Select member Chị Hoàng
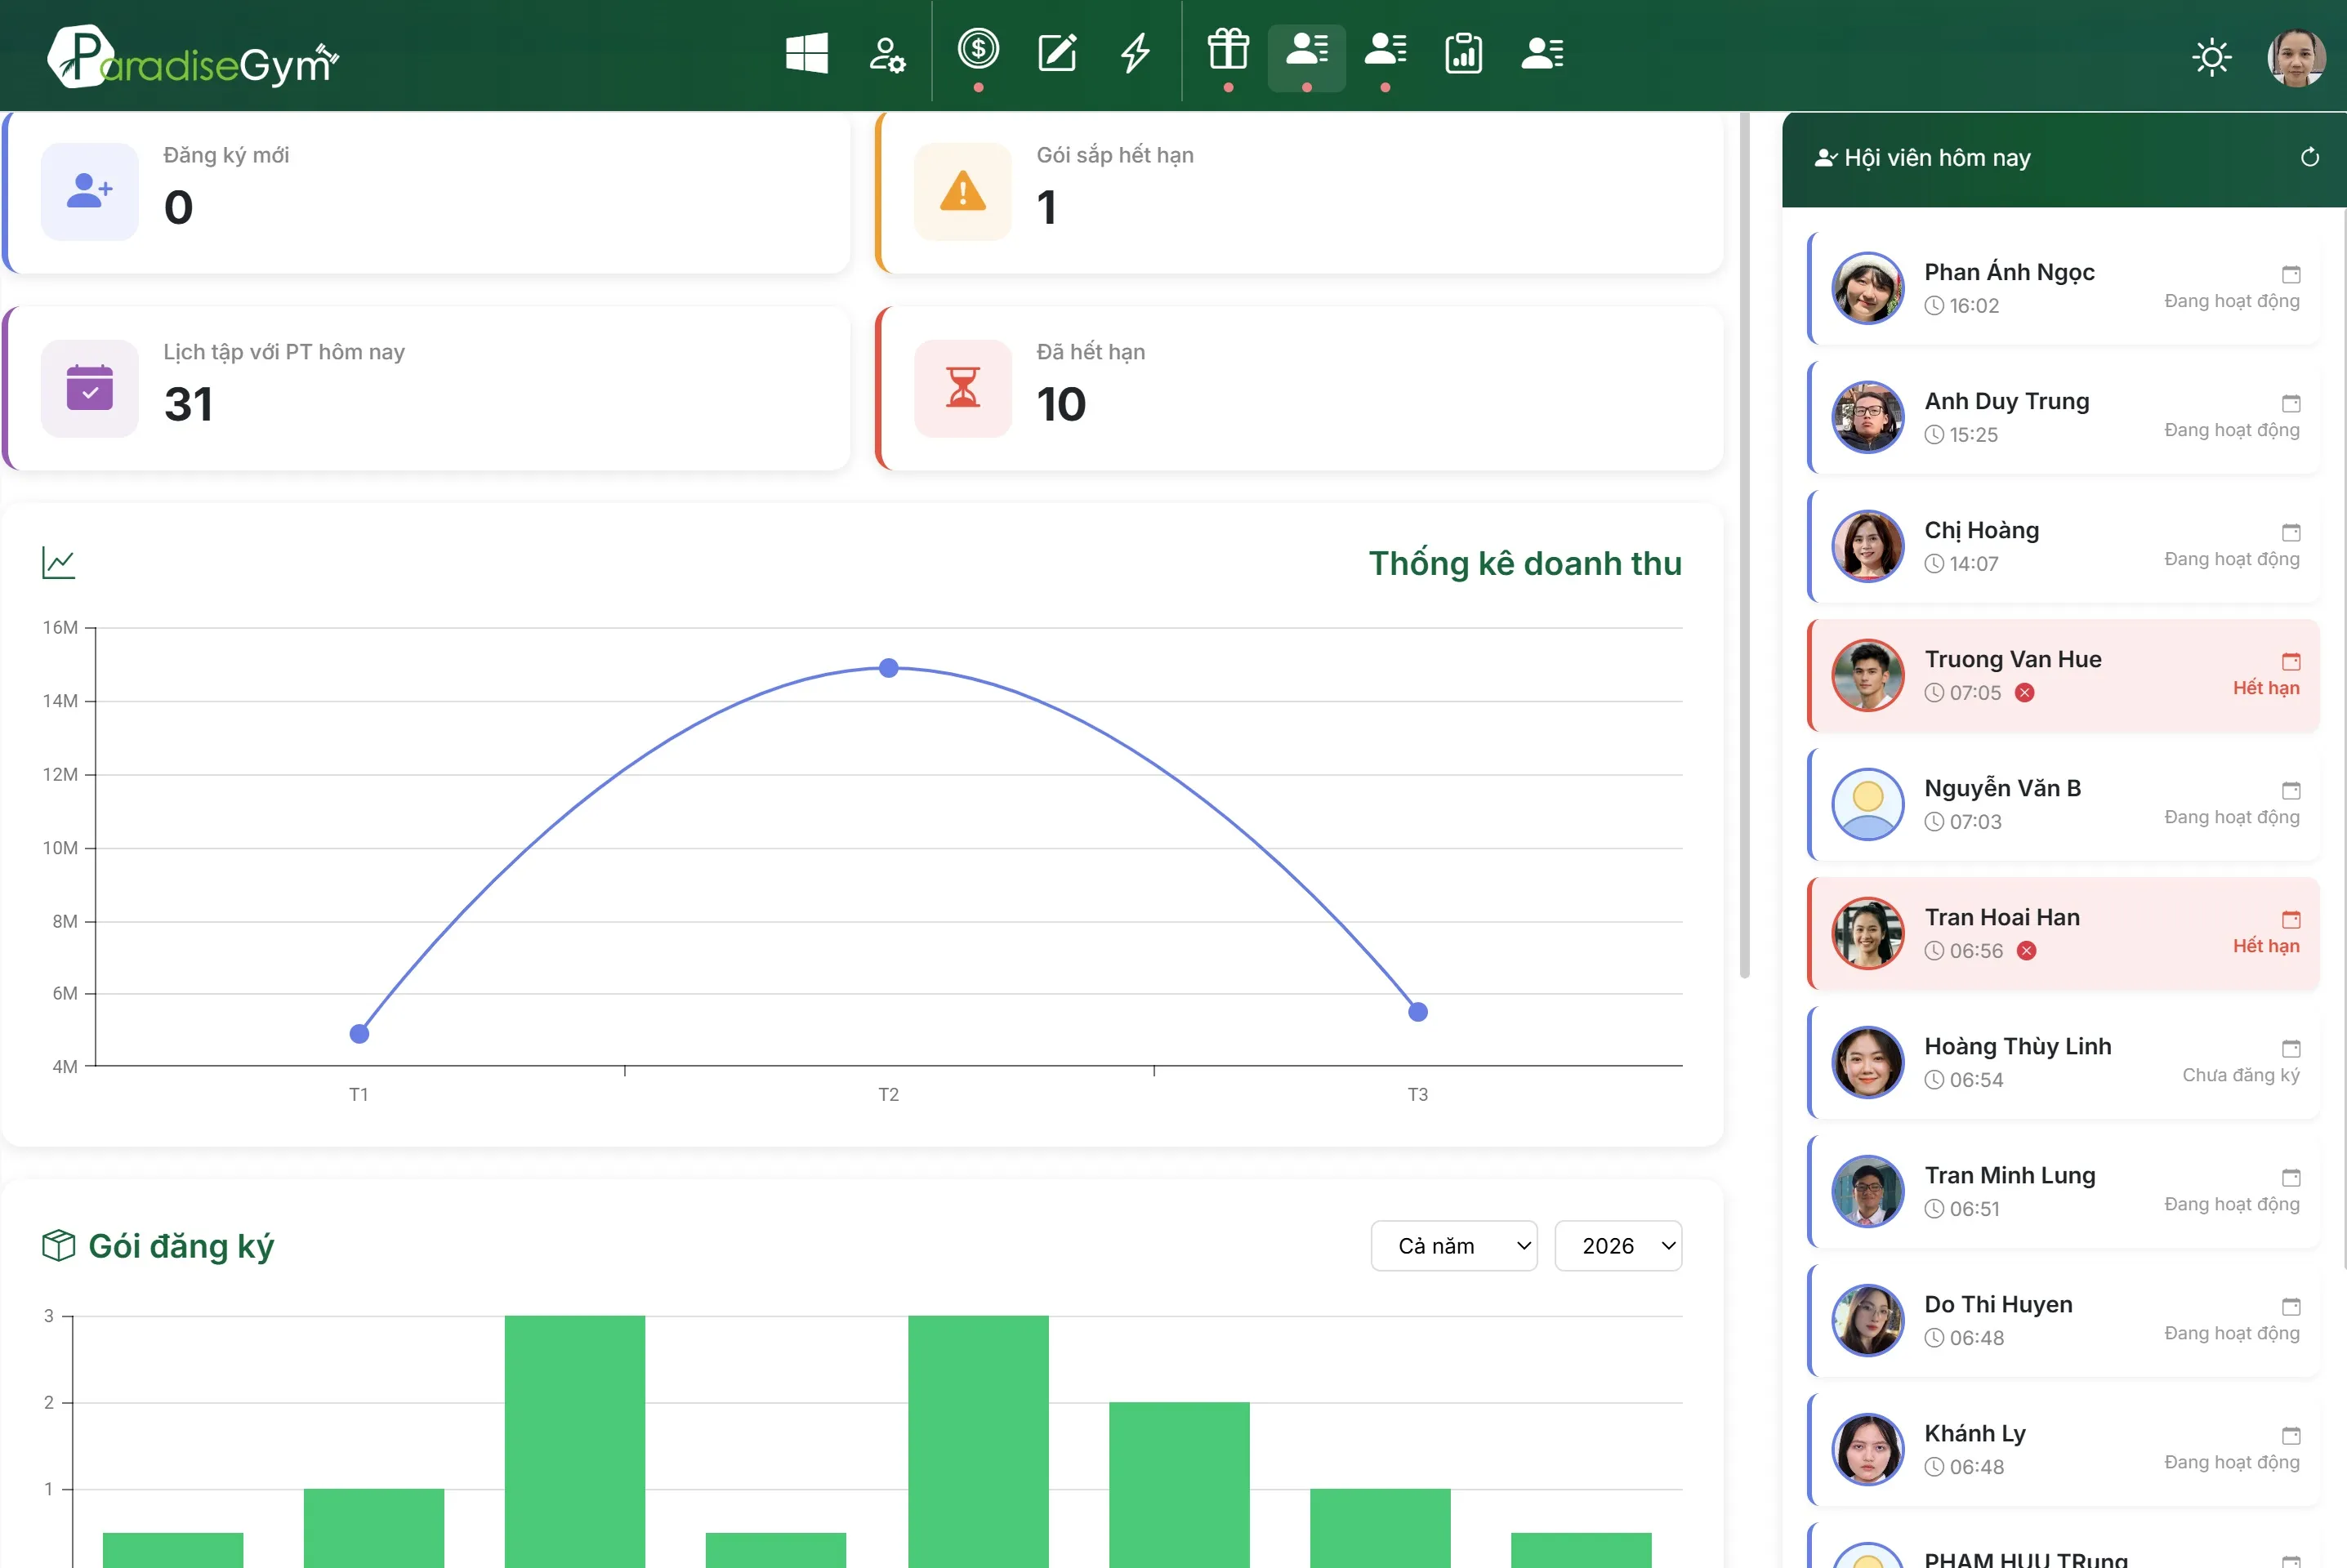 2063,546
